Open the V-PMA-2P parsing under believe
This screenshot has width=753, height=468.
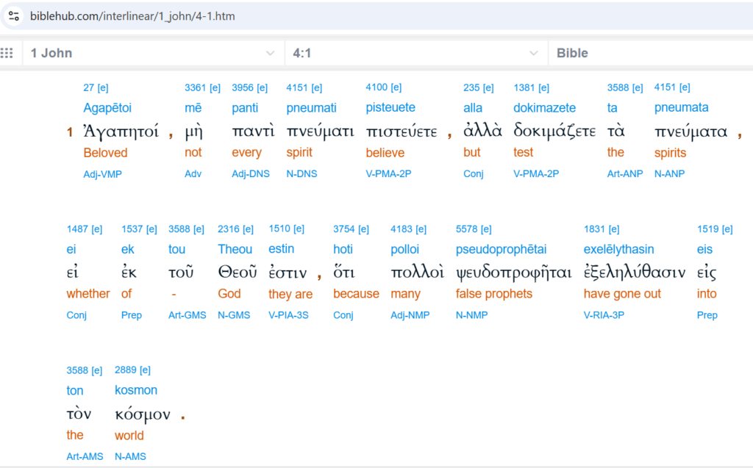[388, 173]
